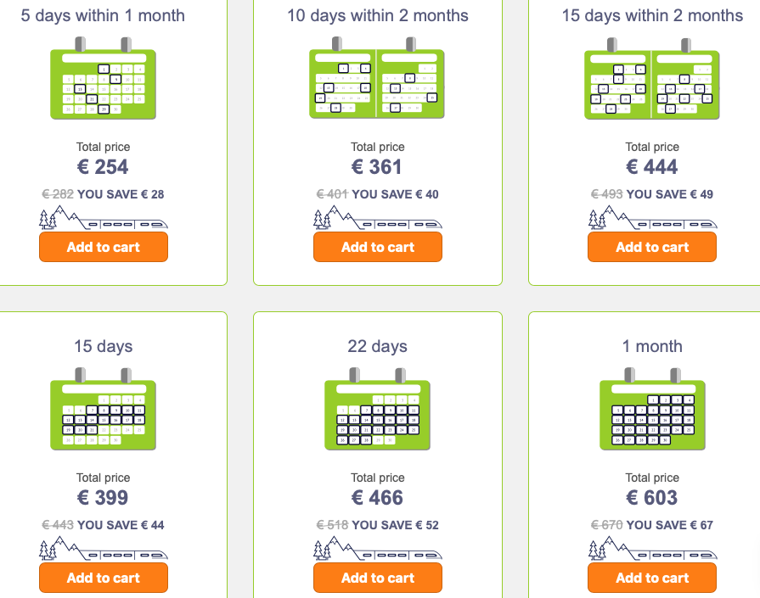Select the '1 month' pass heading
Screen dimensions: 760x598
[652, 346]
